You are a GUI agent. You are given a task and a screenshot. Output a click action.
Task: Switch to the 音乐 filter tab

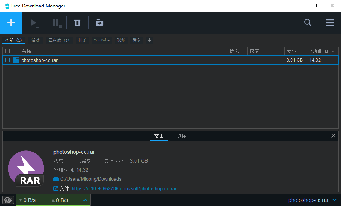point(137,40)
